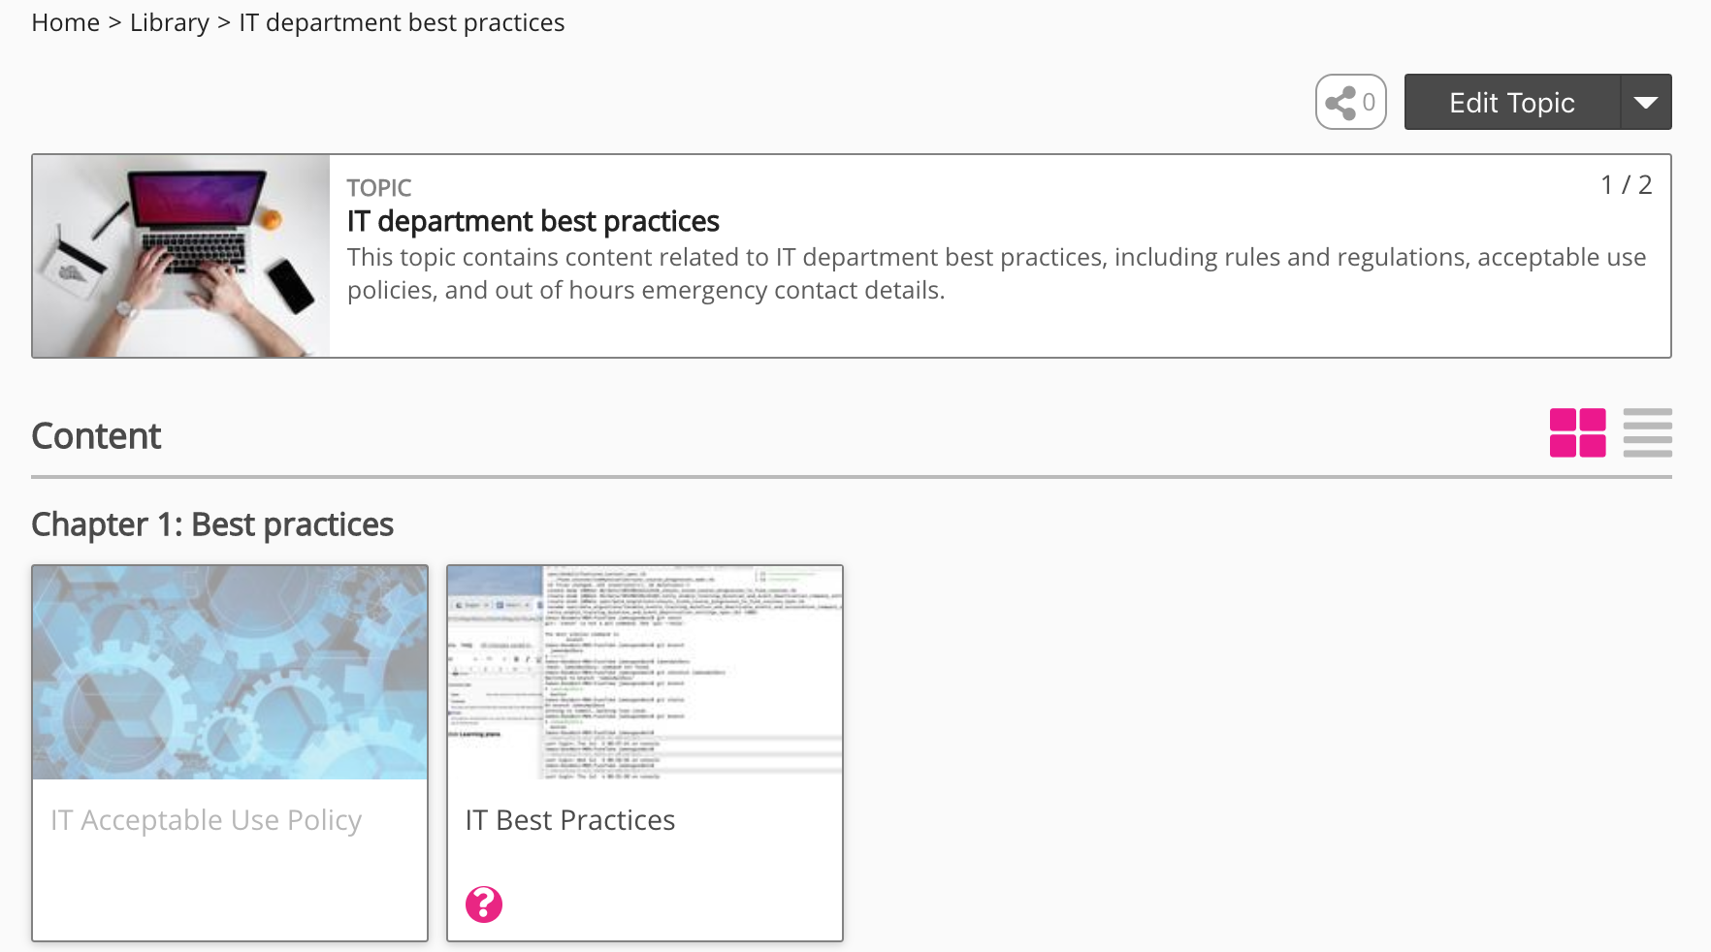Switch to list view layout
The image size is (1711, 952).
(x=1647, y=432)
